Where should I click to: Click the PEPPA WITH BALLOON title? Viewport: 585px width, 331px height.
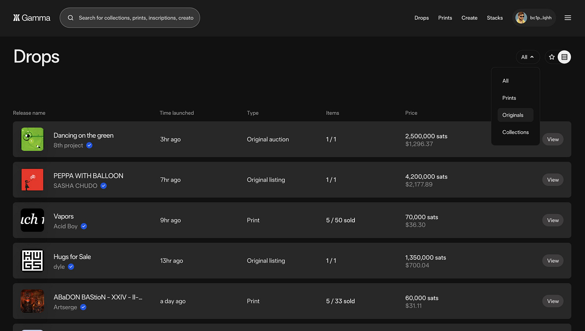click(x=88, y=176)
